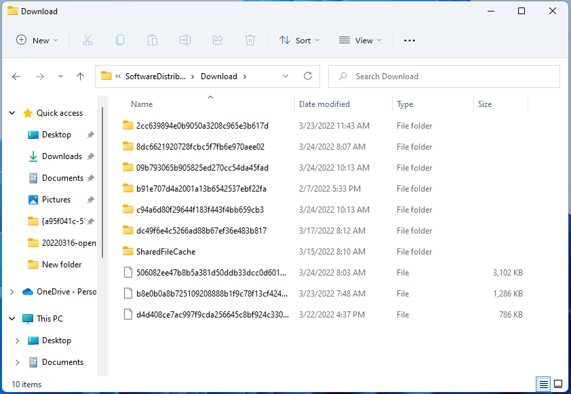Expand Documents under This PC
The width and height of the screenshot is (571, 394).
click(x=17, y=362)
